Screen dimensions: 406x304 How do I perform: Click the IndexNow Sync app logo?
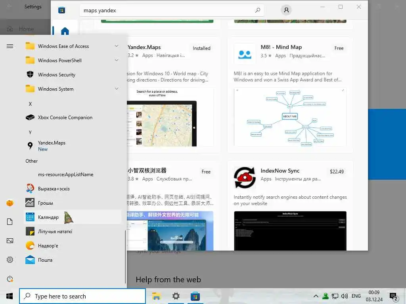(x=245, y=177)
